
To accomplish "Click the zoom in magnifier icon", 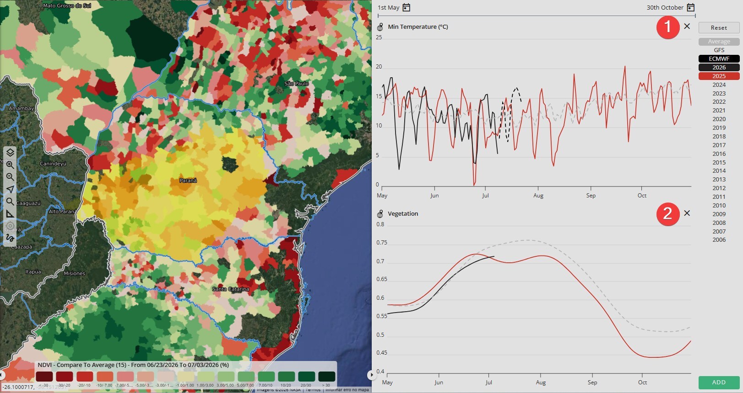I will [10, 165].
